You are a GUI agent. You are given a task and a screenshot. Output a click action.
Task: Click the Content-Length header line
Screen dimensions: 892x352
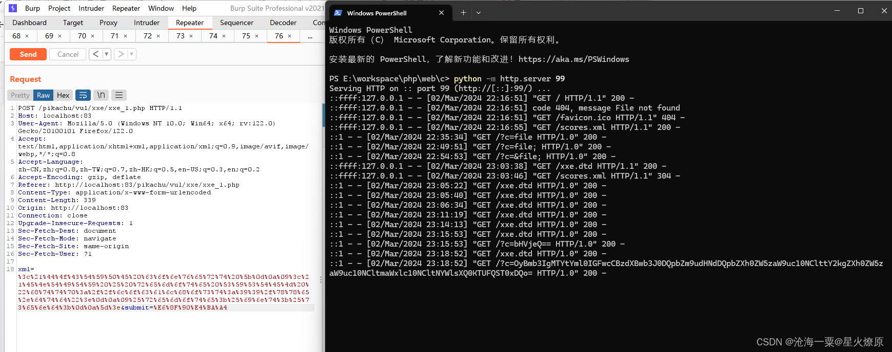pyautogui.click(x=57, y=200)
